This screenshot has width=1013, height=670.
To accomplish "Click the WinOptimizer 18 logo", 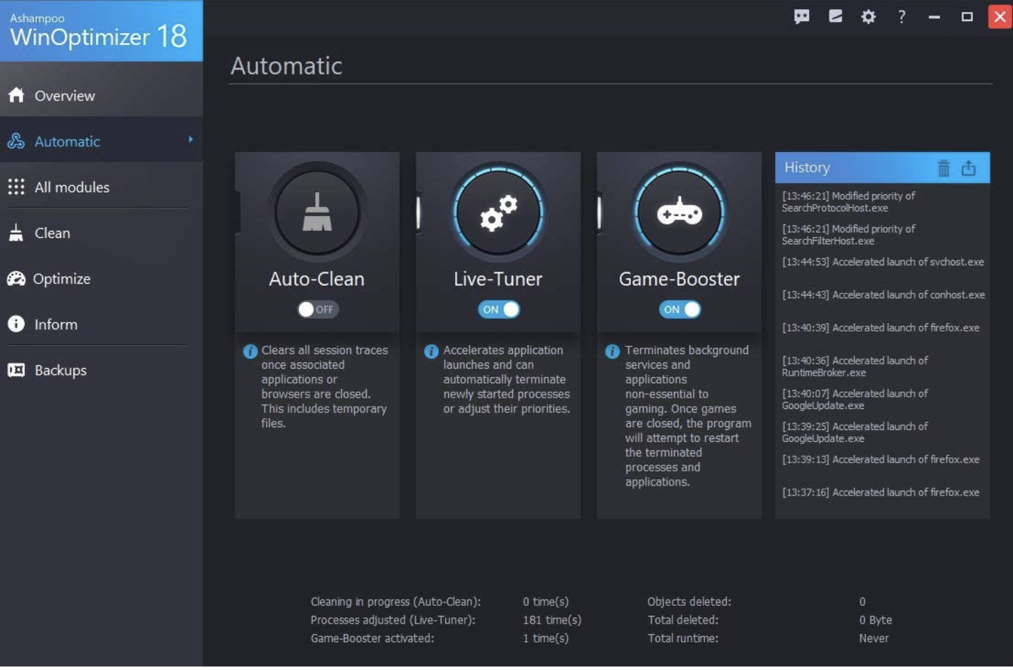I will pos(101,30).
